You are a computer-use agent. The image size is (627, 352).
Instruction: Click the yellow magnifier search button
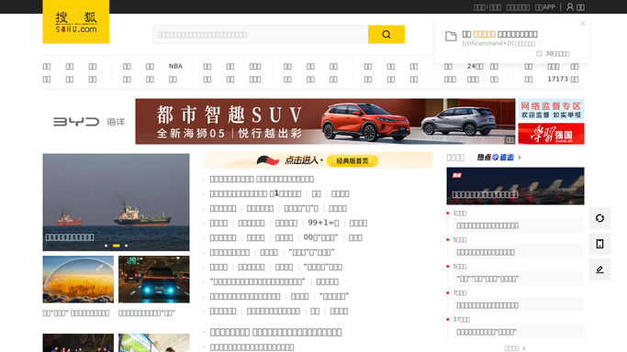click(386, 34)
